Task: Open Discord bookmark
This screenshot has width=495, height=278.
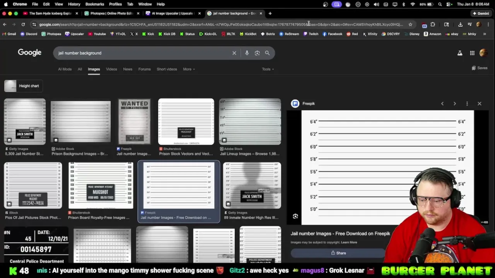Action: coord(29,34)
